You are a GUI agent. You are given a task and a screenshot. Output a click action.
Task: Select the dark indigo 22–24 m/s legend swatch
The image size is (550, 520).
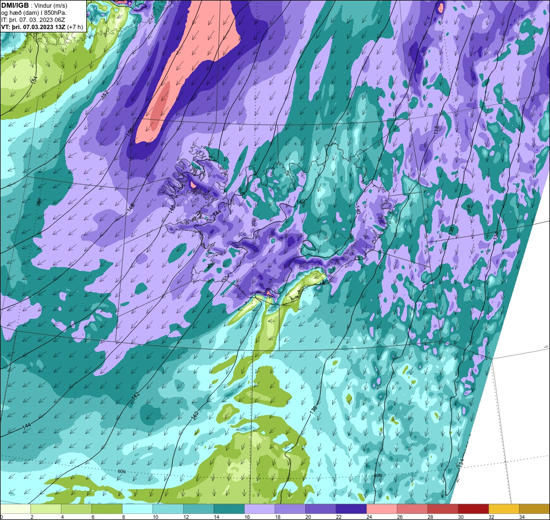click(351, 509)
